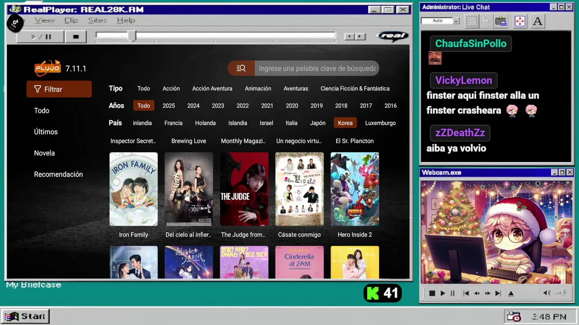
Task: Filter by country Japón
Action: coord(318,123)
